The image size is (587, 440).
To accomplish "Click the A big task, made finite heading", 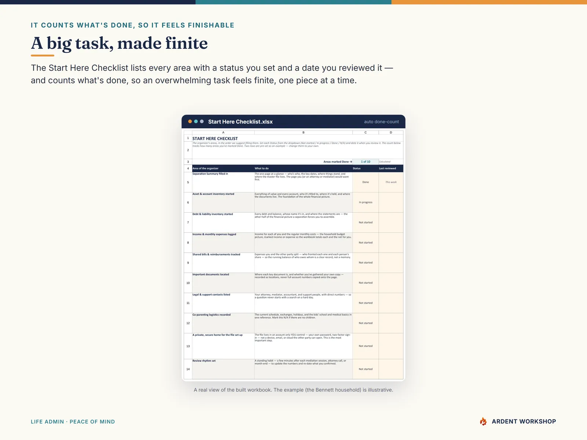I will (x=119, y=43).
